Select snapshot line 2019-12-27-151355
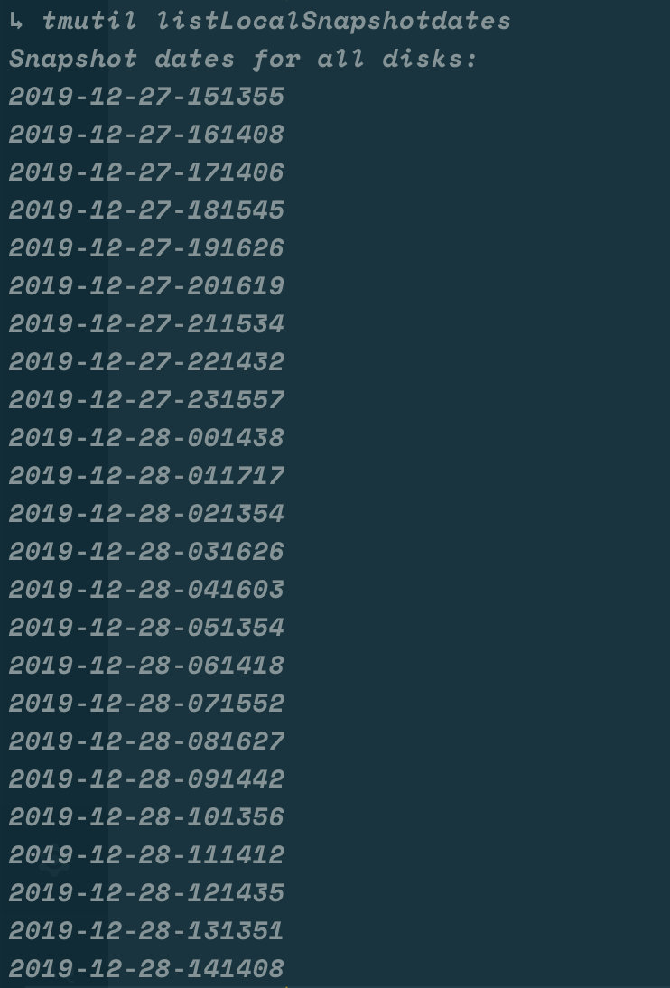Viewport: 670px width, 988px height. tap(147, 97)
